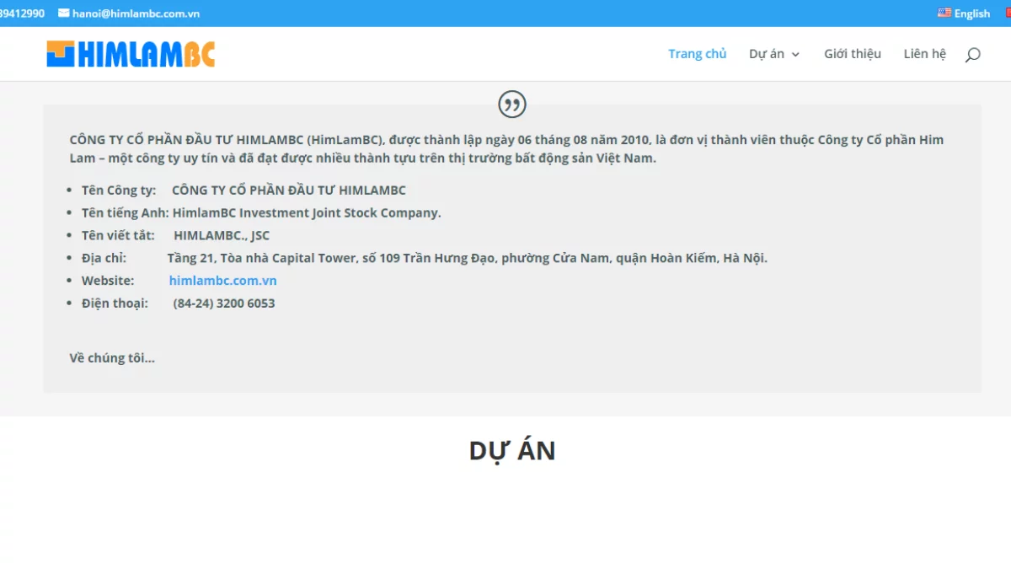Expand the Dự án dropdown chevron
The image size is (1011, 569).
795,55
